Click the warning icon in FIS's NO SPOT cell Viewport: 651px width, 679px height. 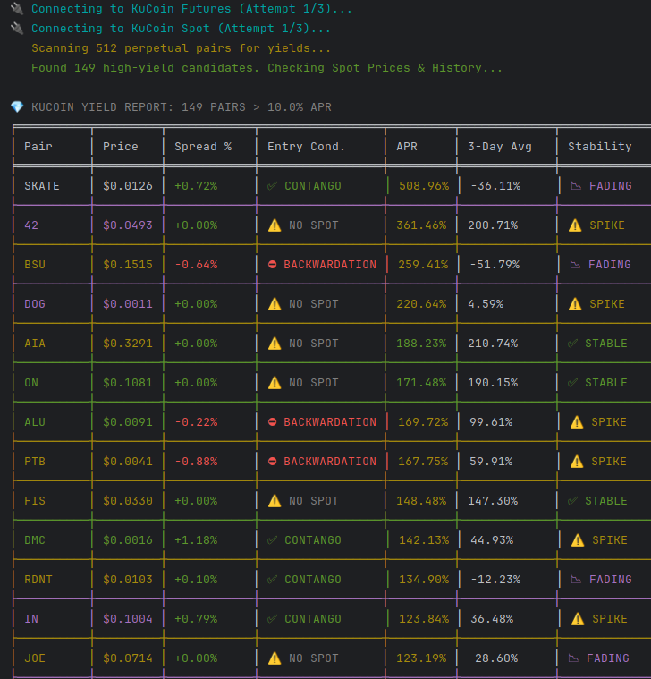click(x=275, y=501)
